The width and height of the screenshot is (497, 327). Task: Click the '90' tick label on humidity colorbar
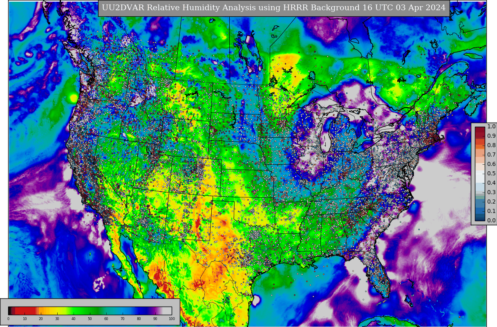pyautogui.click(x=155, y=319)
